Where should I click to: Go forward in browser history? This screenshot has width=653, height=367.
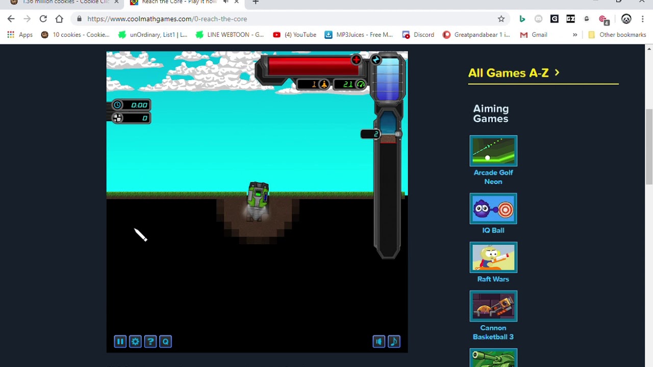pos(27,19)
